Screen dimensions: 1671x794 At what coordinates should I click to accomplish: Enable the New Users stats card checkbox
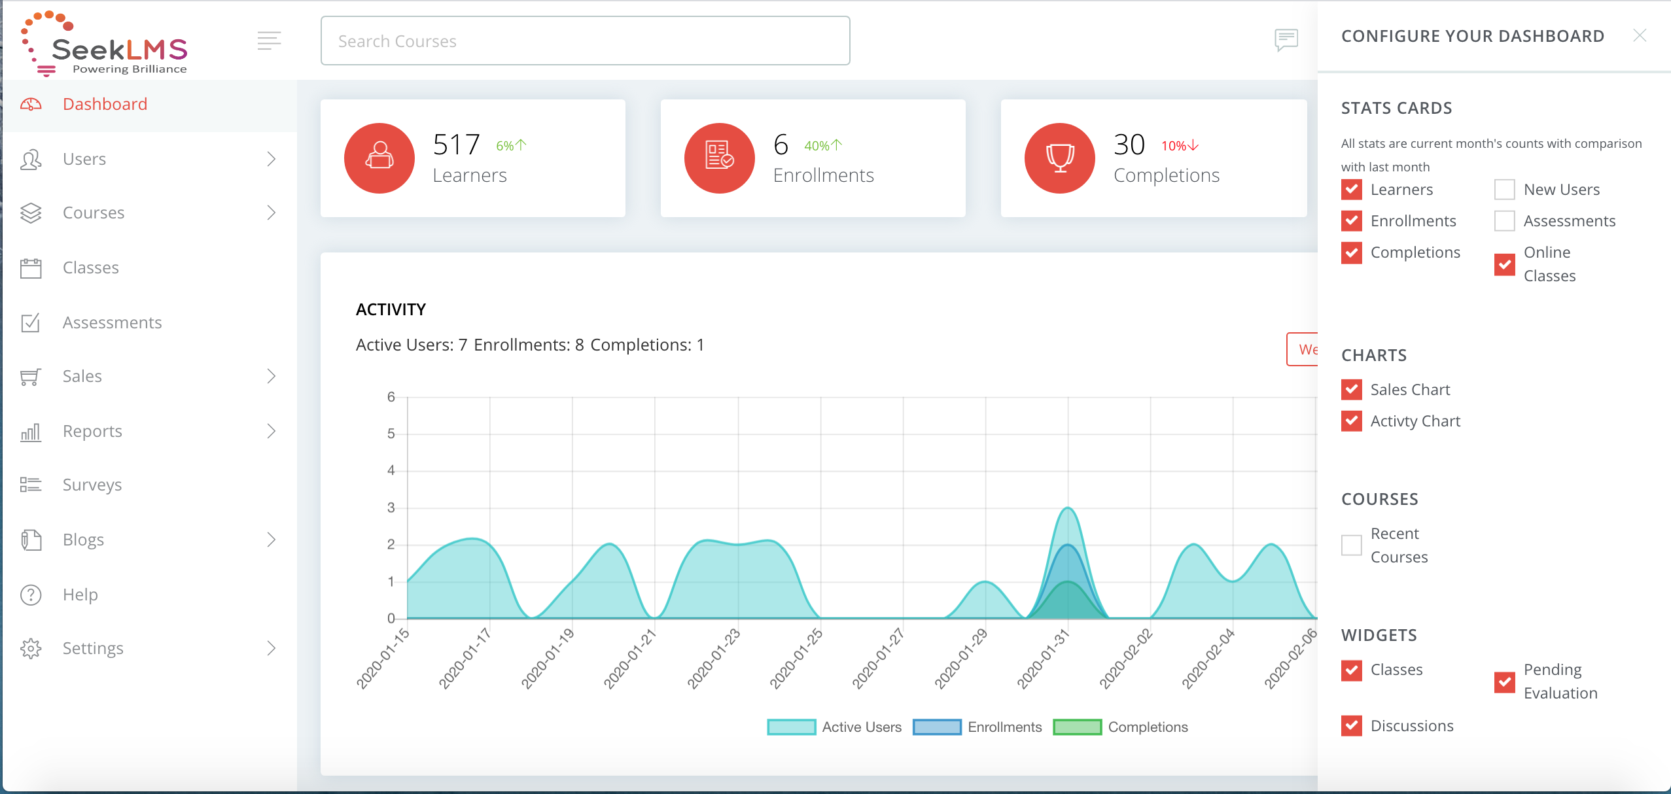click(1505, 190)
